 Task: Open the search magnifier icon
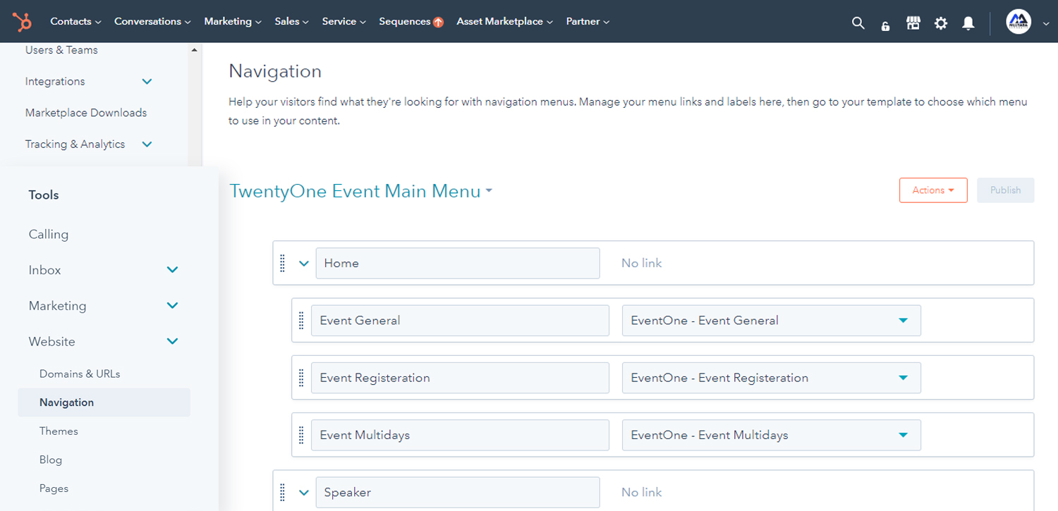(858, 23)
